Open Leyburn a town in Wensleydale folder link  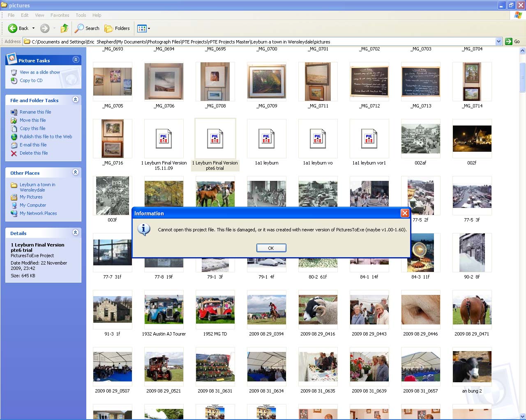[37, 187]
